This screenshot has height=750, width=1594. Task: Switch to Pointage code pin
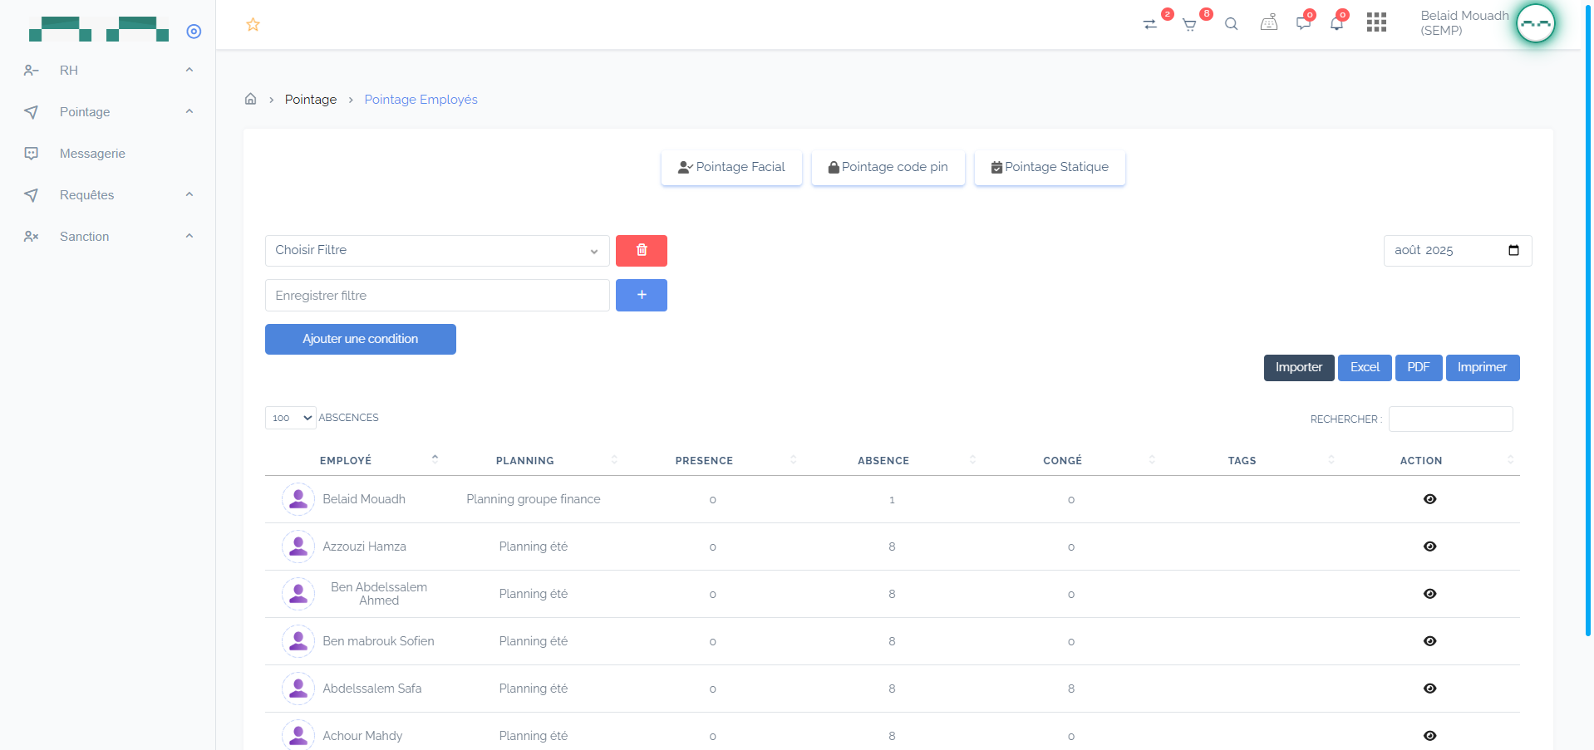(x=888, y=167)
